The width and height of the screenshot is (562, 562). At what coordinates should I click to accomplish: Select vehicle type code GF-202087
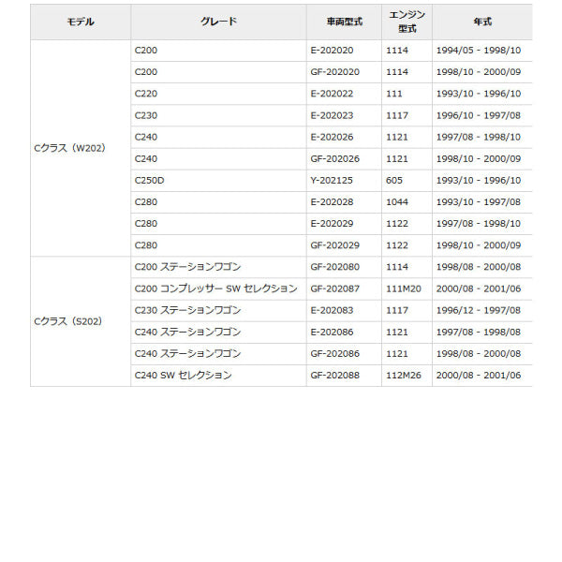coord(336,288)
